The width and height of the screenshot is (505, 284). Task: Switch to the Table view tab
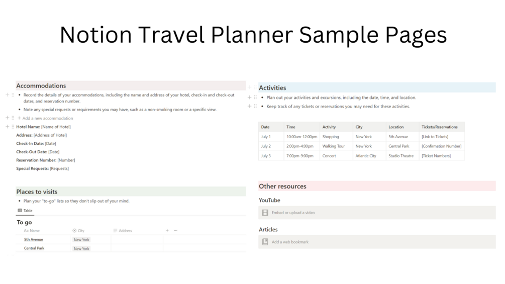click(x=25, y=211)
